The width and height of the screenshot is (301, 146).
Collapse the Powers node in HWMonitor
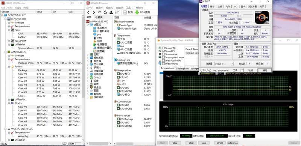point(9,66)
